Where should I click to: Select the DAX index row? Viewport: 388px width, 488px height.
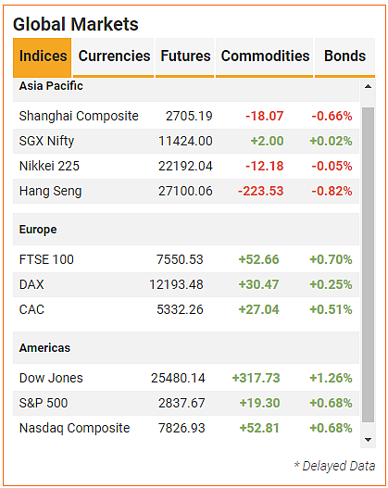[186, 284]
